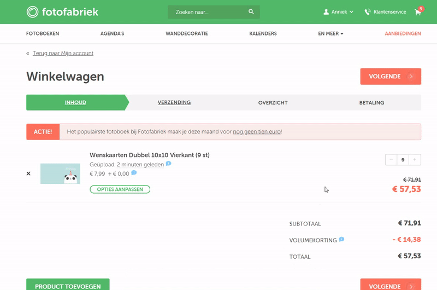Go to the Wanddecoratie category

click(x=186, y=33)
